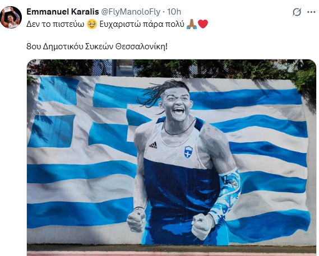Visit the @FlyManoloFly handle link

coord(131,12)
